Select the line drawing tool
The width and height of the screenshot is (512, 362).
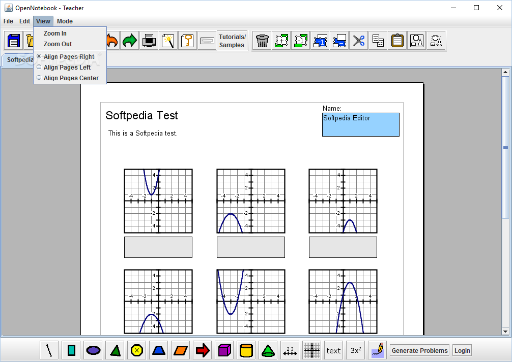pos(49,350)
